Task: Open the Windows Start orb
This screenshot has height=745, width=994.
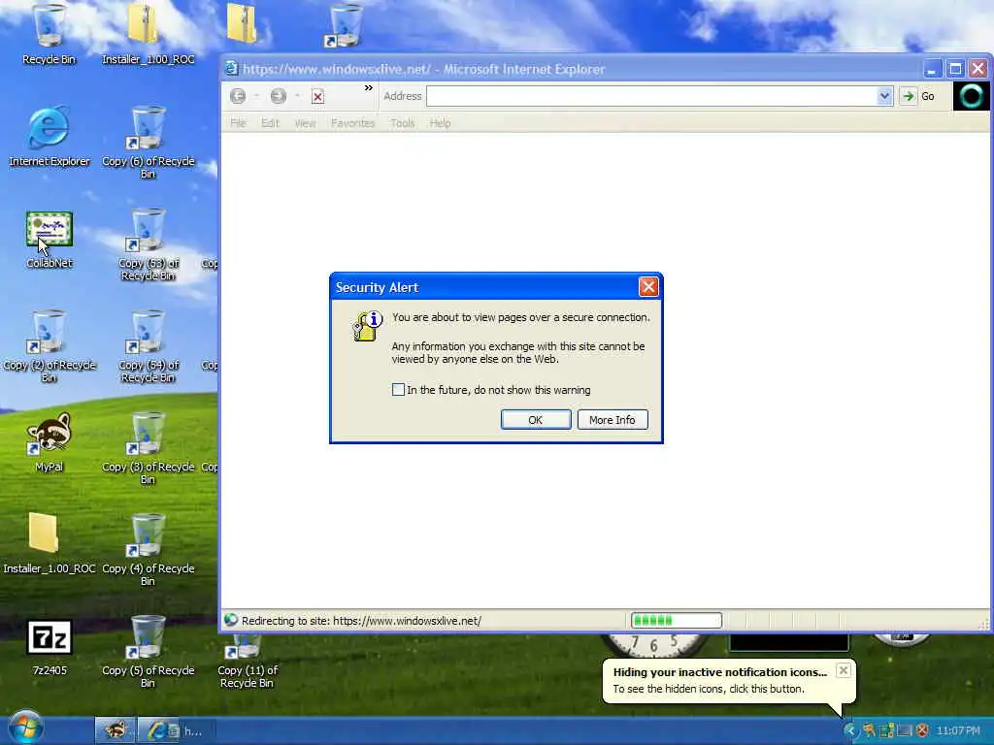Action: [x=25, y=728]
